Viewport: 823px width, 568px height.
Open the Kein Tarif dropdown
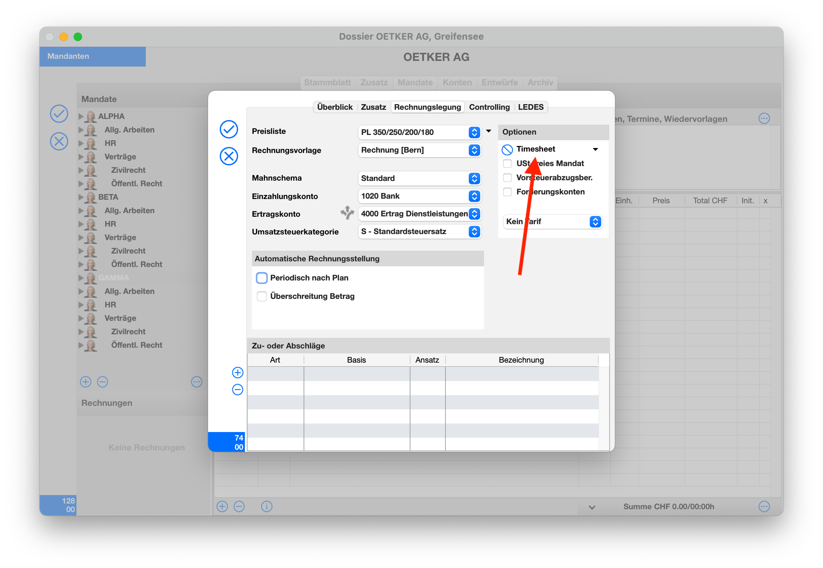[x=553, y=222]
